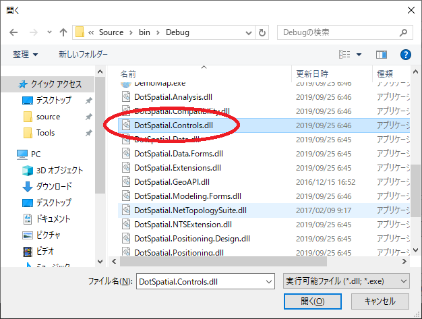
Task: Click pin icon next to source
Action: (89, 117)
